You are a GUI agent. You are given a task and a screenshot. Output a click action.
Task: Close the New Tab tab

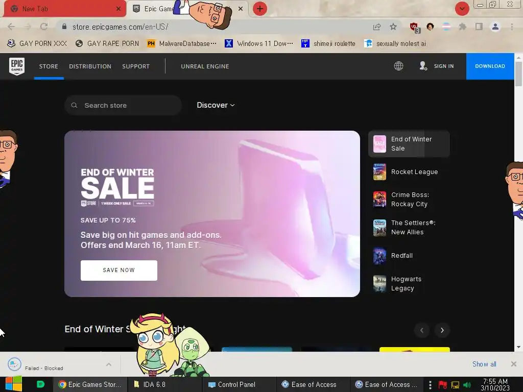pyautogui.click(x=118, y=9)
